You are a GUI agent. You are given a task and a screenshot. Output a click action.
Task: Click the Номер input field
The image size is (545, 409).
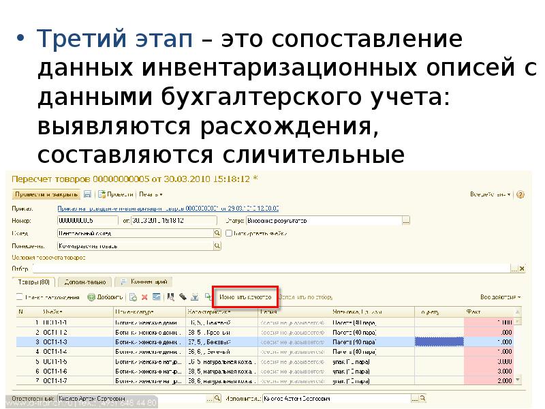88,221
